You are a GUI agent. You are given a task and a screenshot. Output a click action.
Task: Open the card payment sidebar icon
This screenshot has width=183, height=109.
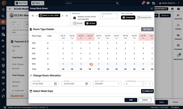click(x=3, y=78)
